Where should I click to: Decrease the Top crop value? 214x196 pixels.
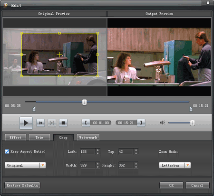(136, 153)
